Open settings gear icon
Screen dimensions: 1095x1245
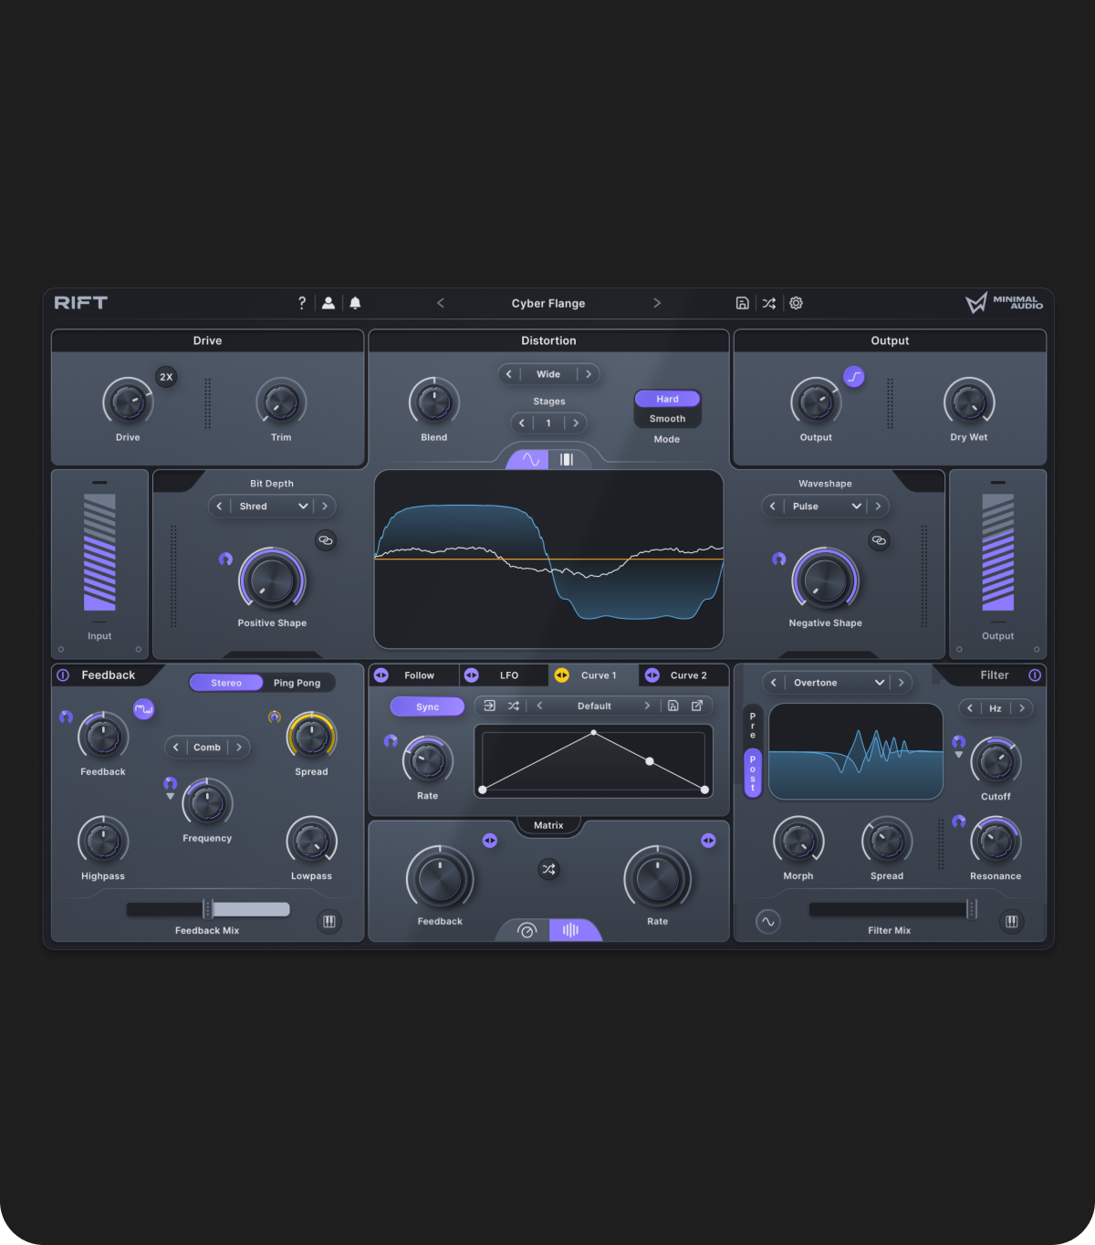(x=796, y=303)
